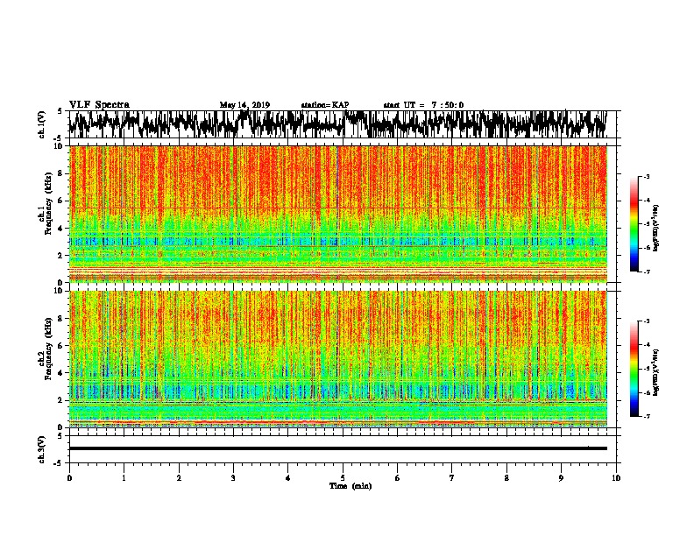The height and width of the screenshot is (536, 694).
Task: Click the time axis end tick label "10"
Action: point(616,478)
